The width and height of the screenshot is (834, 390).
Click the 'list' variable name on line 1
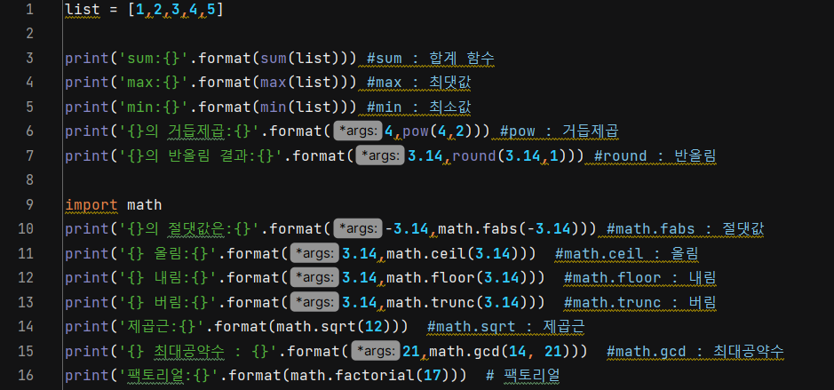[x=83, y=10]
